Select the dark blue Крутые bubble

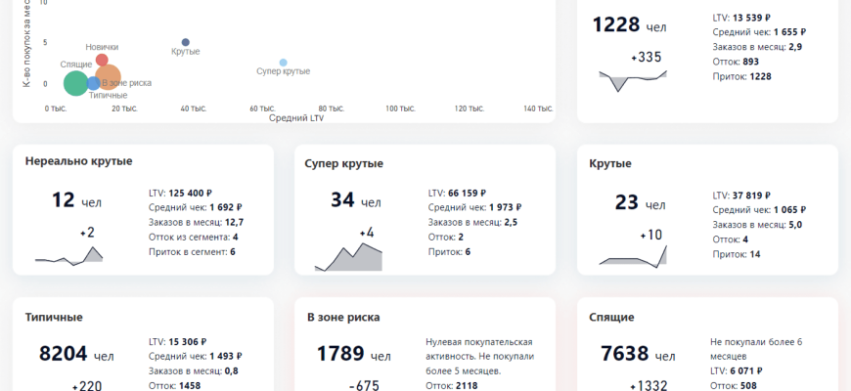tap(186, 42)
